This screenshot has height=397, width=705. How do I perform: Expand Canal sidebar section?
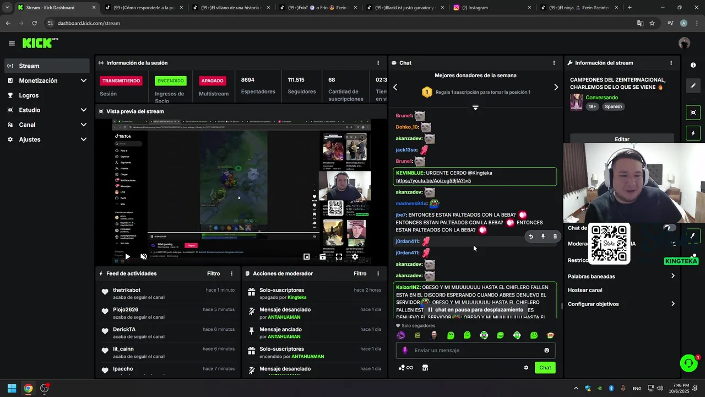(47, 125)
